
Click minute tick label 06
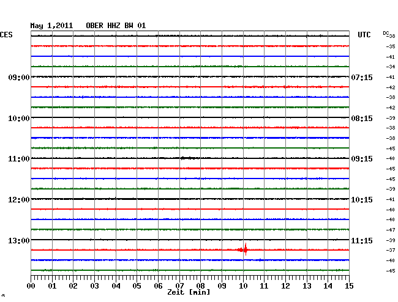tap(158, 286)
